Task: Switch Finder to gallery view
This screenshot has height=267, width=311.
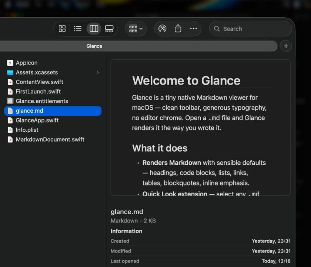Action: (x=109, y=29)
